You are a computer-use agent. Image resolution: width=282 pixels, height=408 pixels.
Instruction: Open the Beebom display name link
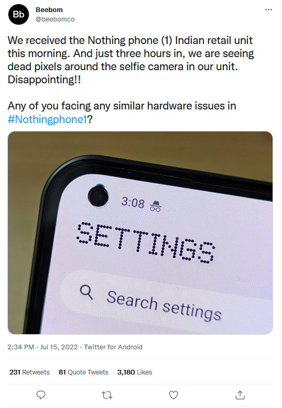tap(49, 10)
